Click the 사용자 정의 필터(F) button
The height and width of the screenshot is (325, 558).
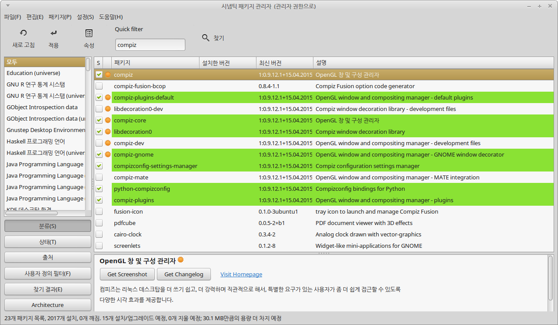[x=48, y=273]
